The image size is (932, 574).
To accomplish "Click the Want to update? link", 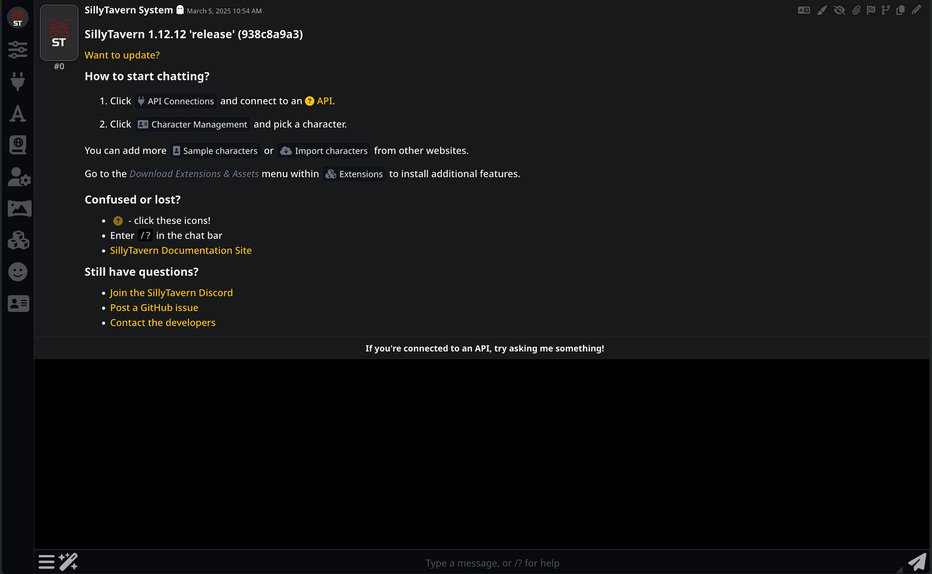I will coord(122,55).
